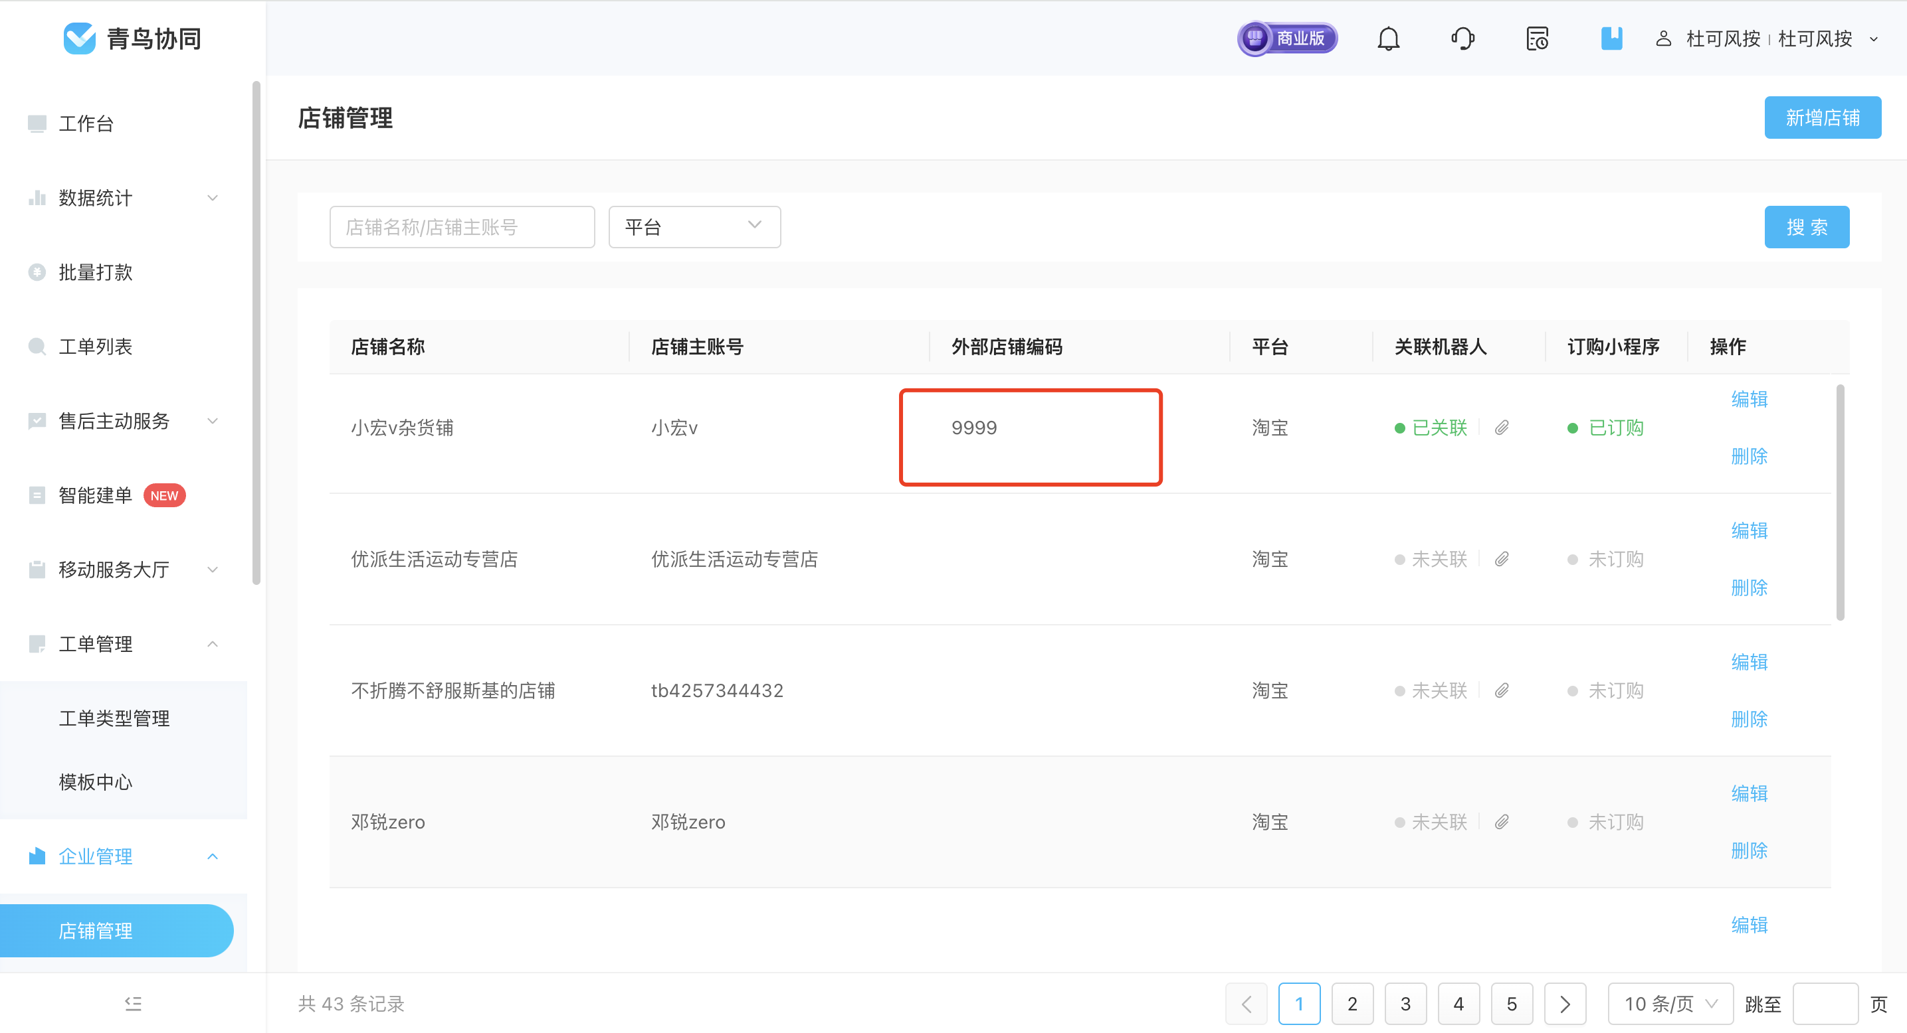Click the 工单列表 sidebar icon
1907x1033 pixels.
click(37, 346)
